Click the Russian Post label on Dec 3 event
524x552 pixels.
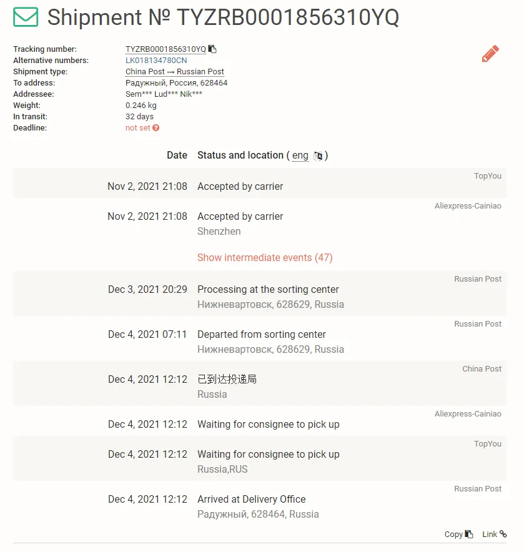coord(478,279)
